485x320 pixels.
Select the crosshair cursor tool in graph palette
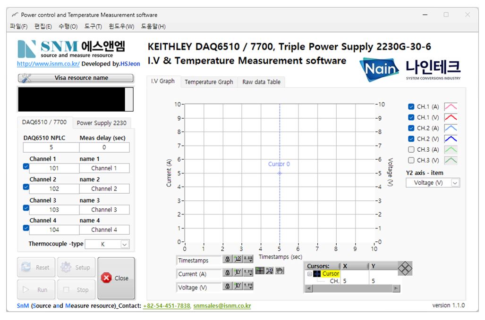coord(260,271)
